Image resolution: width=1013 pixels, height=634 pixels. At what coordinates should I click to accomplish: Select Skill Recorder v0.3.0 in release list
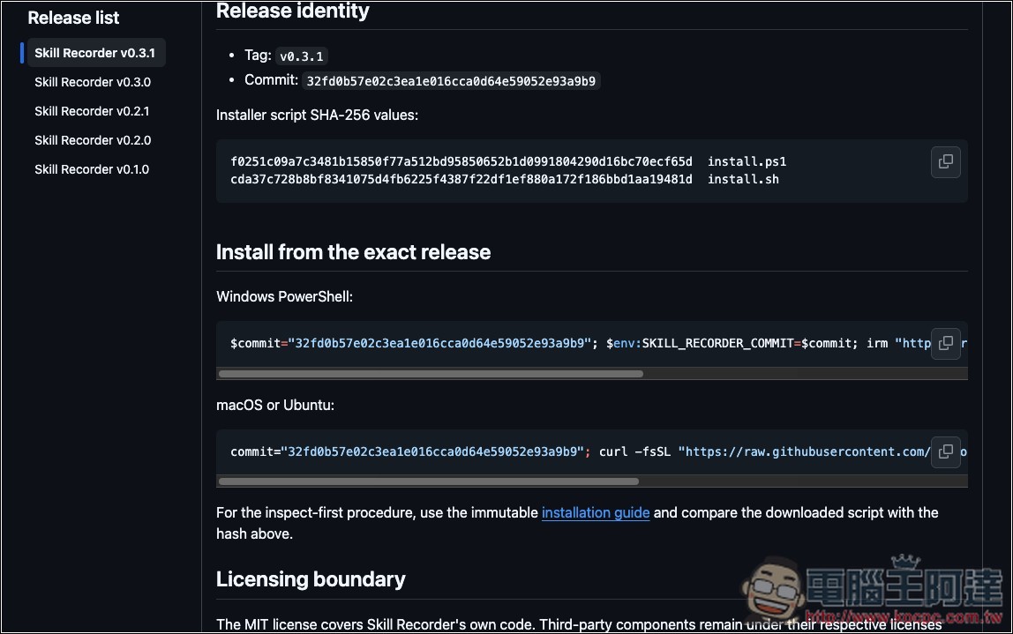(x=93, y=82)
